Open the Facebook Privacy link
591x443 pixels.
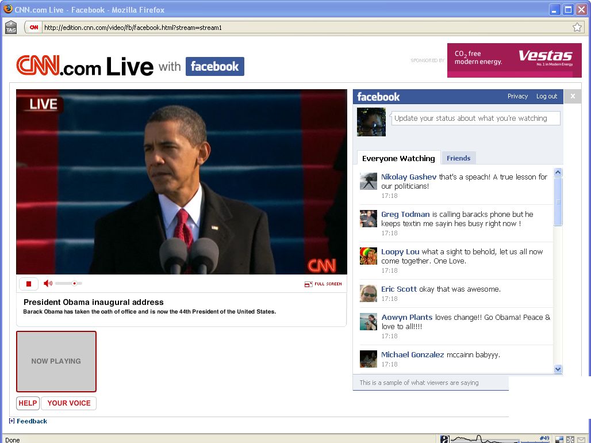[517, 96]
